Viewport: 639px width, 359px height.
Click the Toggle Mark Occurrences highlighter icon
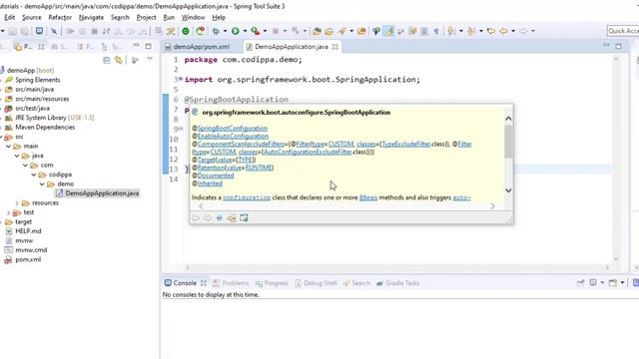pos(388,31)
